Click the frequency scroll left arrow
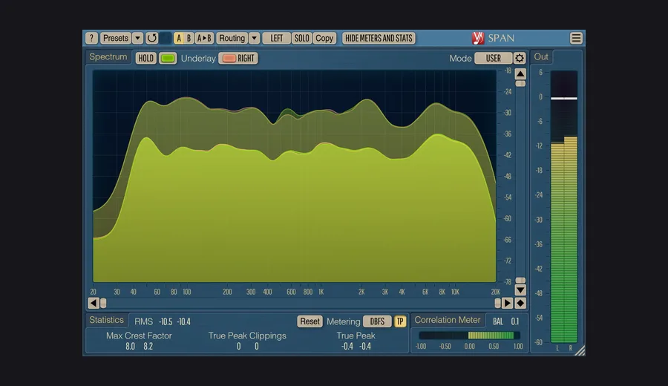The image size is (668, 386). pos(94,303)
